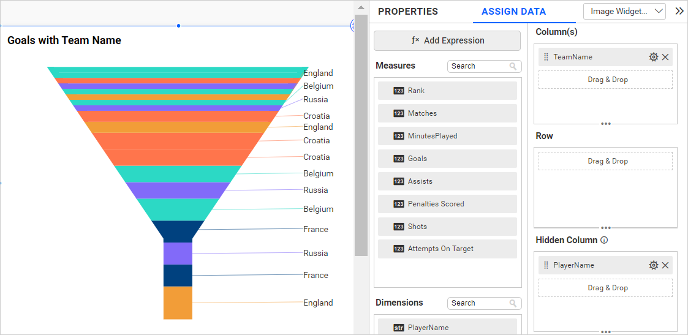Click the orange England funnel segment at bottom
This screenshot has height=335, width=688.
[x=178, y=303]
